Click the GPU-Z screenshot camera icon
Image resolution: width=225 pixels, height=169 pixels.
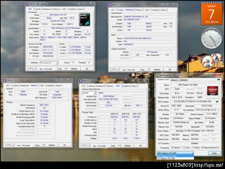[x=219, y=79]
